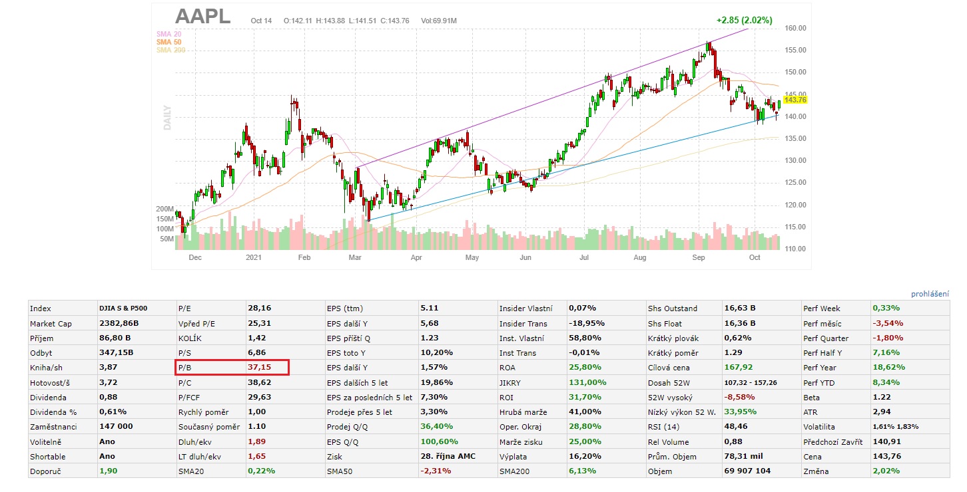967x492 pixels.
Task: Click the P/B value 37,15
Action: pyautogui.click(x=260, y=368)
